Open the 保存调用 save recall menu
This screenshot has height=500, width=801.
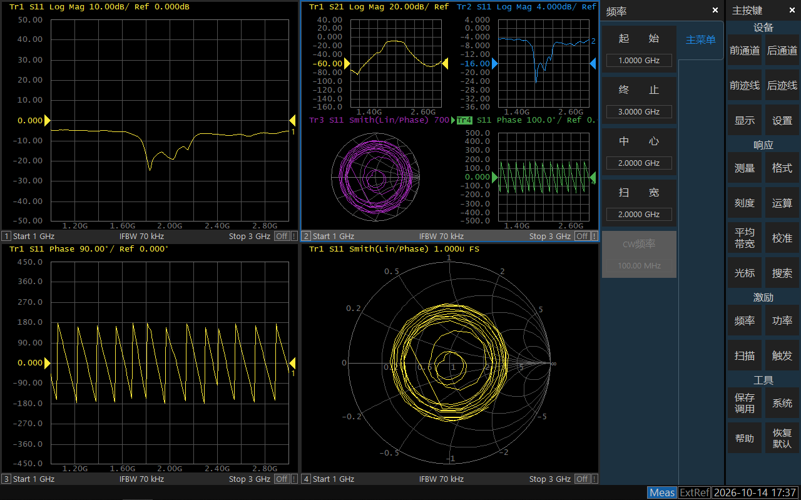pyautogui.click(x=745, y=403)
